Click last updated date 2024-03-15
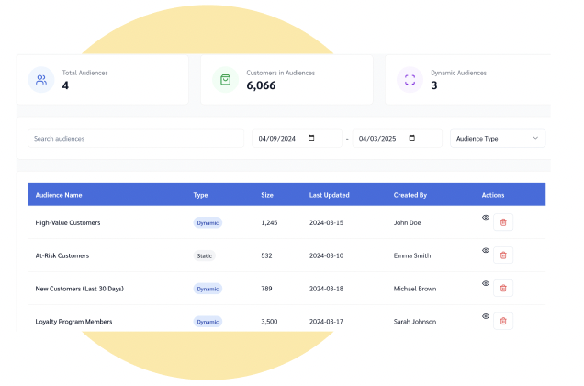The height and width of the screenshot is (386, 584). pos(326,222)
